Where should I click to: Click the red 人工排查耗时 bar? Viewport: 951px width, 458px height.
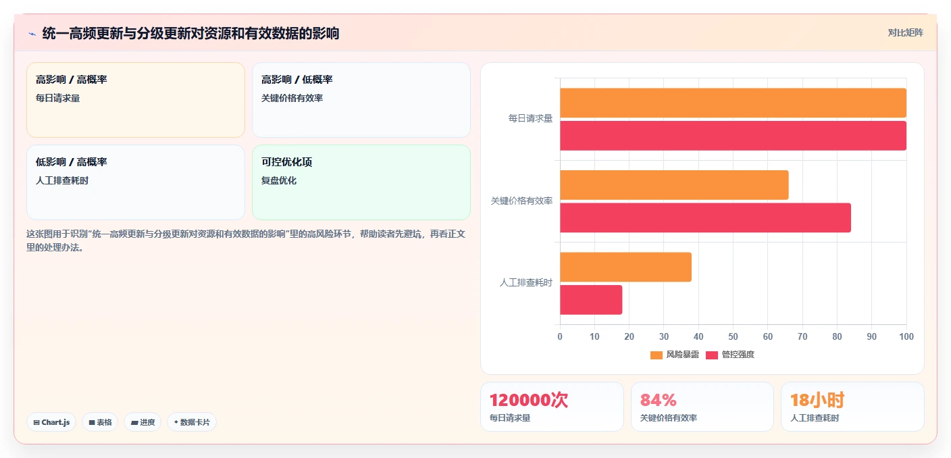[591, 300]
